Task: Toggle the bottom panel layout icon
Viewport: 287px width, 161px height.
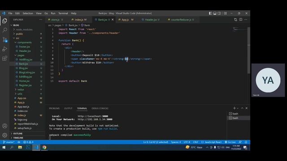Action: (215, 13)
